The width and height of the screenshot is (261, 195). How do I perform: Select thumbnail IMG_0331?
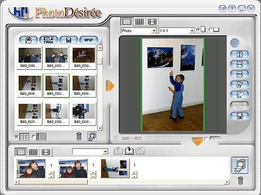pos(56,58)
